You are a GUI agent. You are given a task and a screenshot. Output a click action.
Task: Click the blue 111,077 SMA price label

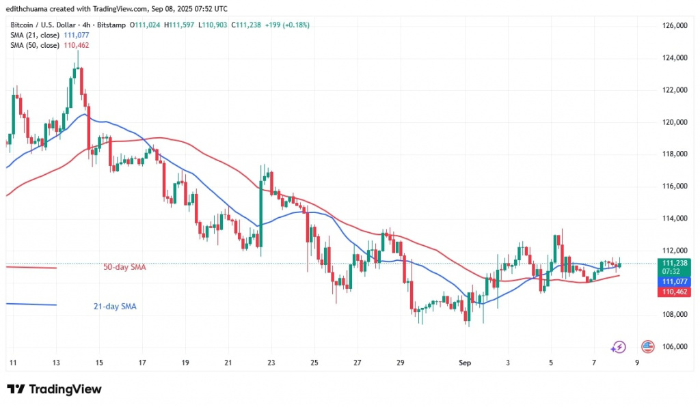(x=671, y=281)
